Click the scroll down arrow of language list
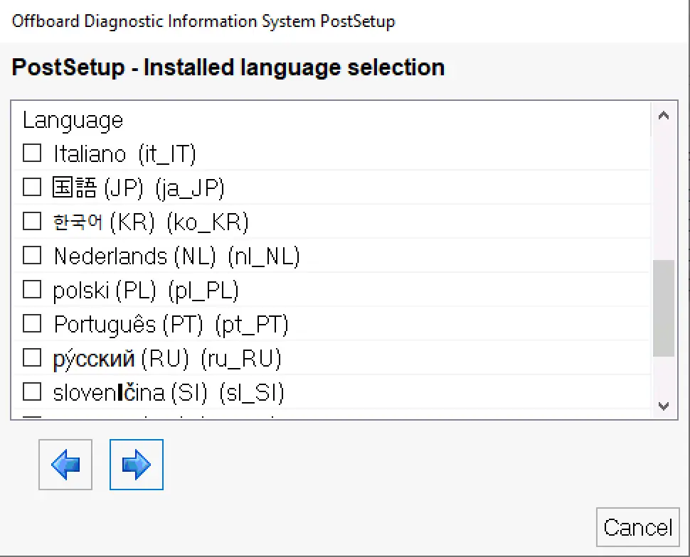The width and height of the screenshot is (690, 557). (x=663, y=406)
